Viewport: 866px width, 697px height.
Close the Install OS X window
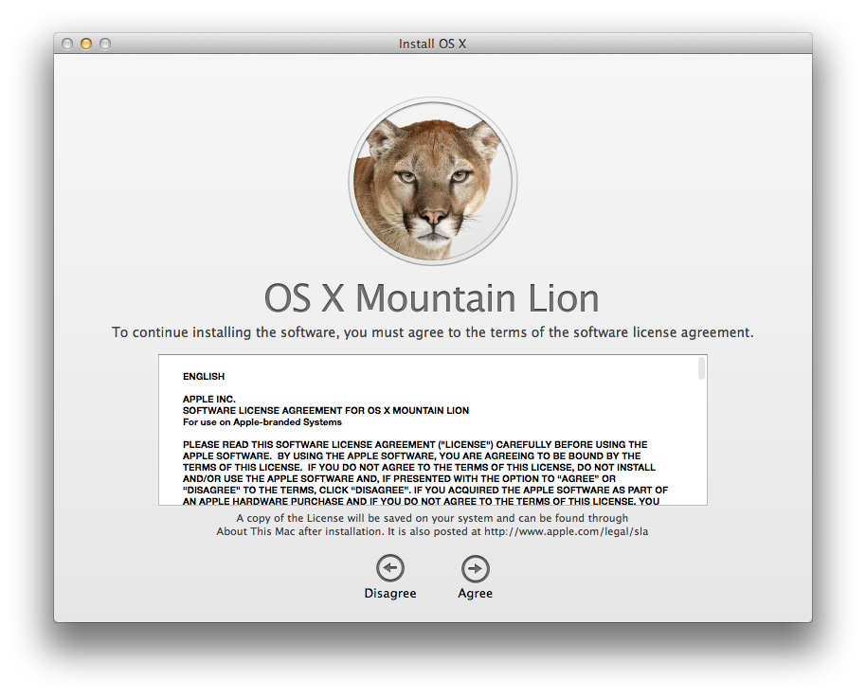67,44
